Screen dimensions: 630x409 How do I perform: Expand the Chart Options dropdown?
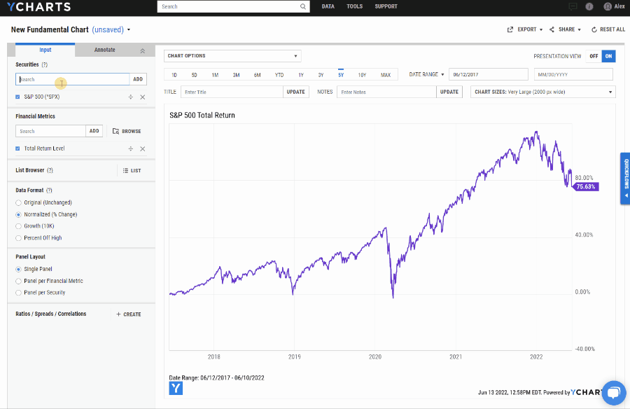coord(232,56)
